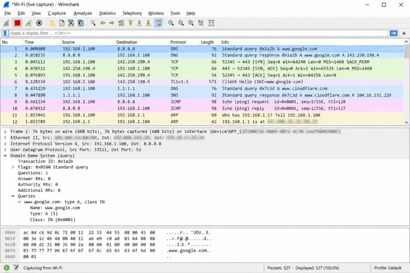Stop the capture with the red square
Screen dimensions: 410x273
[x=17, y=23]
